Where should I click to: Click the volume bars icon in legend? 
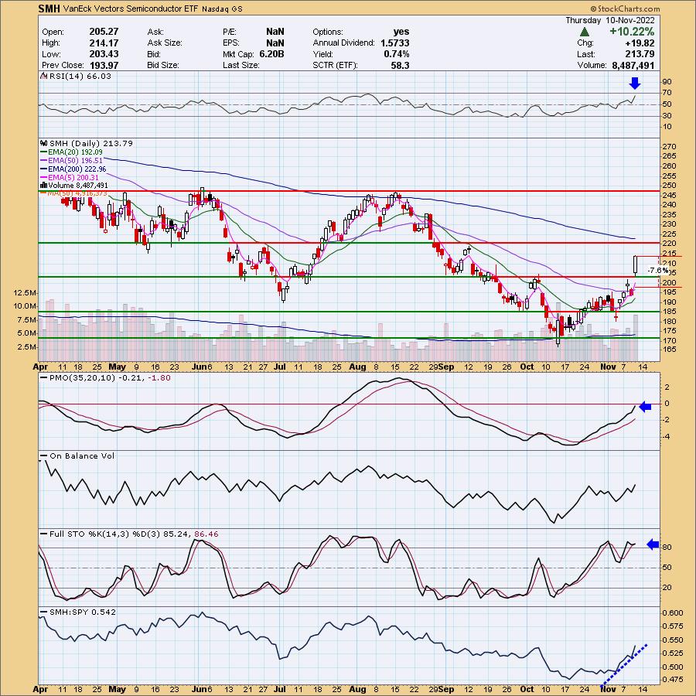tap(44, 185)
